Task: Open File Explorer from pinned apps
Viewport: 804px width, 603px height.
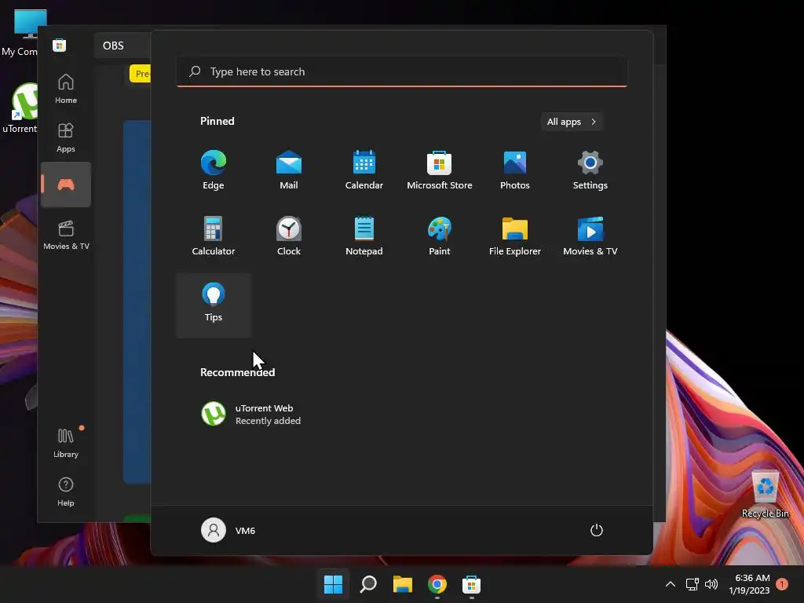Action: click(515, 236)
